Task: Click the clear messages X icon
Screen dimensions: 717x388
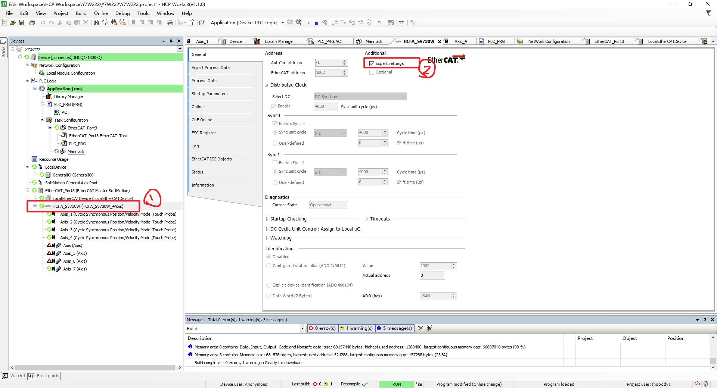Action: 420,328
